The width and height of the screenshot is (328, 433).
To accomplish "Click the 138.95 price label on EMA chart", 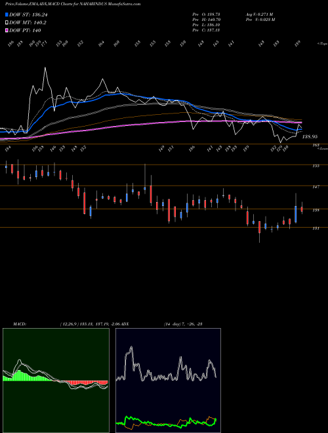I will click(310, 136).
